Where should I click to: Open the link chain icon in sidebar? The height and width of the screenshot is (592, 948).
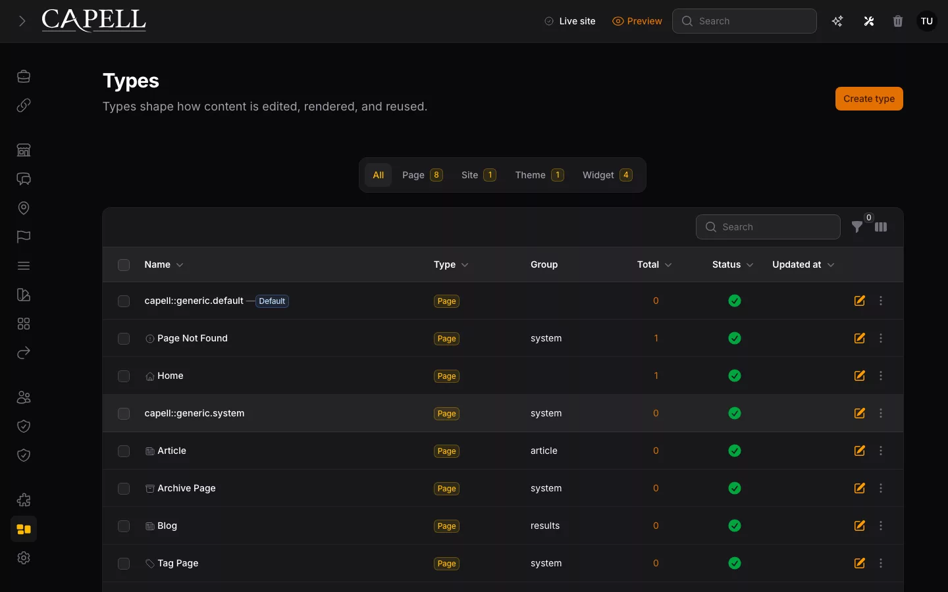coord(24,105)
